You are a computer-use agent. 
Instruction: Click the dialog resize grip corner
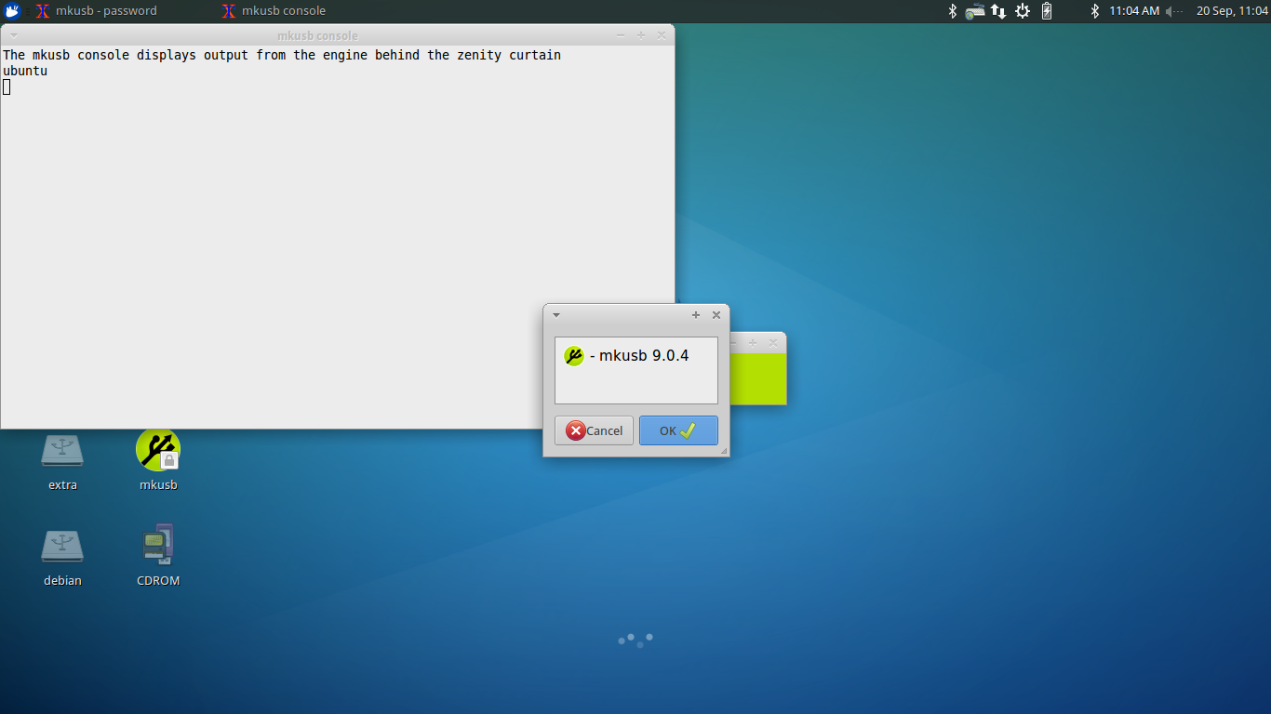[724, 451]
